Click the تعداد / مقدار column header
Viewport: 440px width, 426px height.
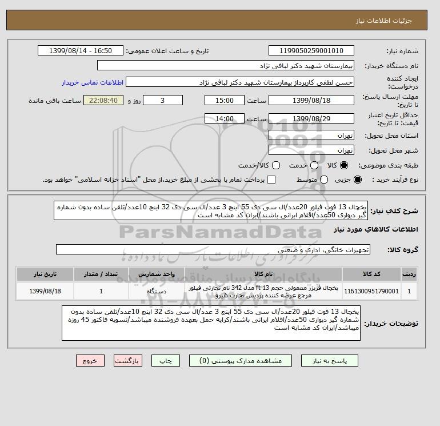pos(101,274)
